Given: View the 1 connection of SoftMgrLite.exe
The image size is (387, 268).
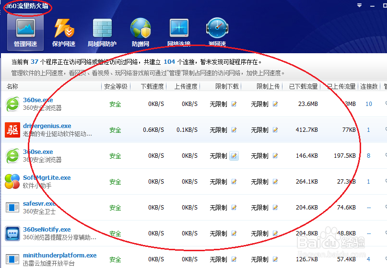Looking at the screenshot, I should 368,182.
